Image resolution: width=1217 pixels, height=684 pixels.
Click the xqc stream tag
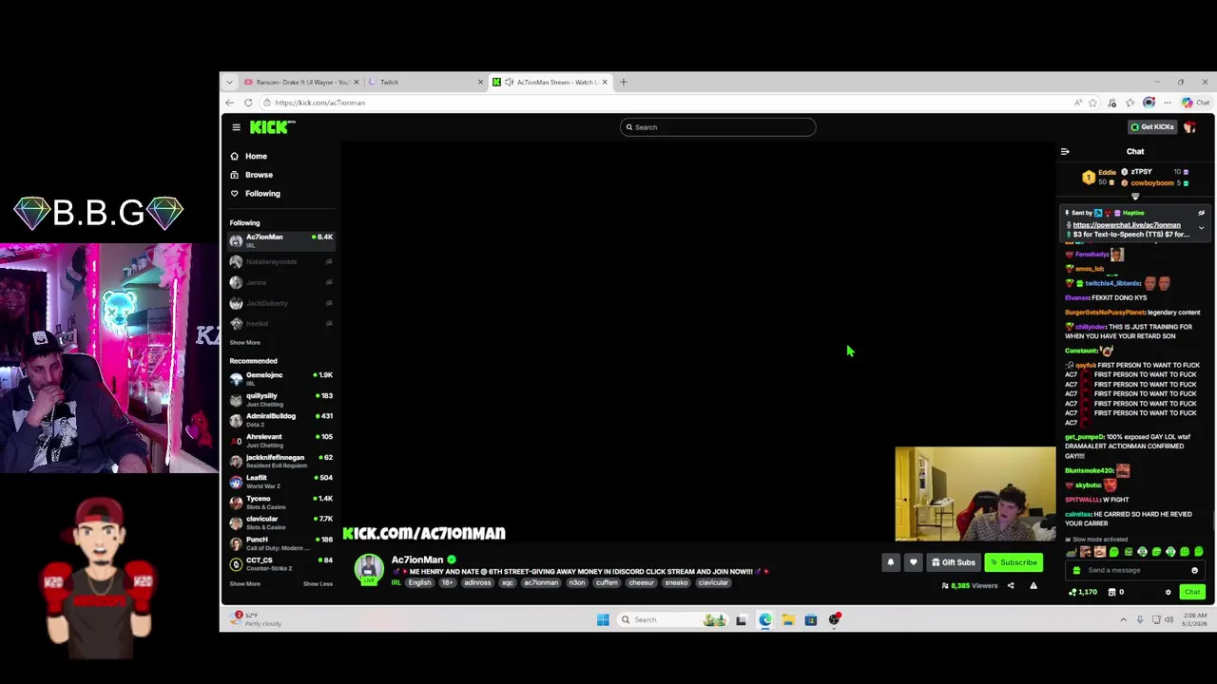(x=508, y=583)
